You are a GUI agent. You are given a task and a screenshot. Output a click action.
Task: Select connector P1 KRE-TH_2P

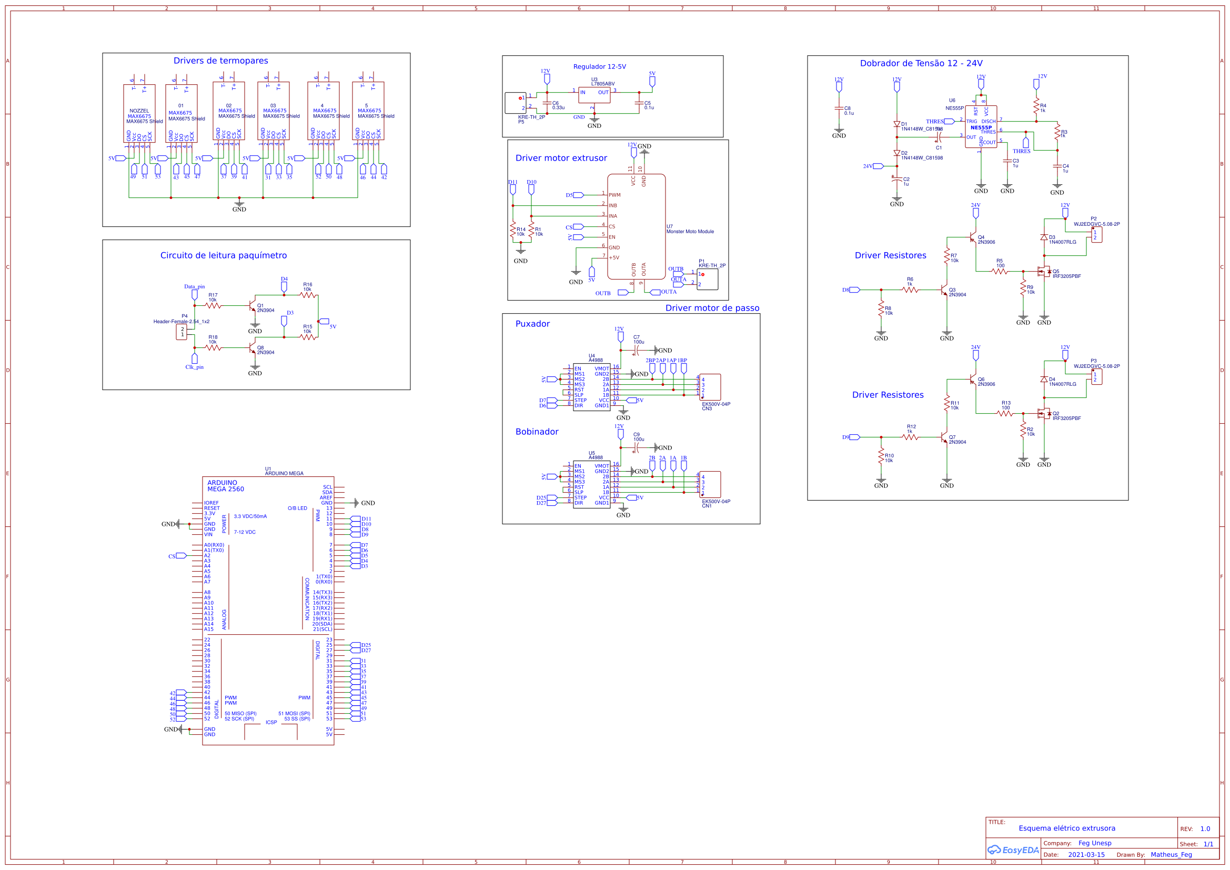[x=708, y=279]
